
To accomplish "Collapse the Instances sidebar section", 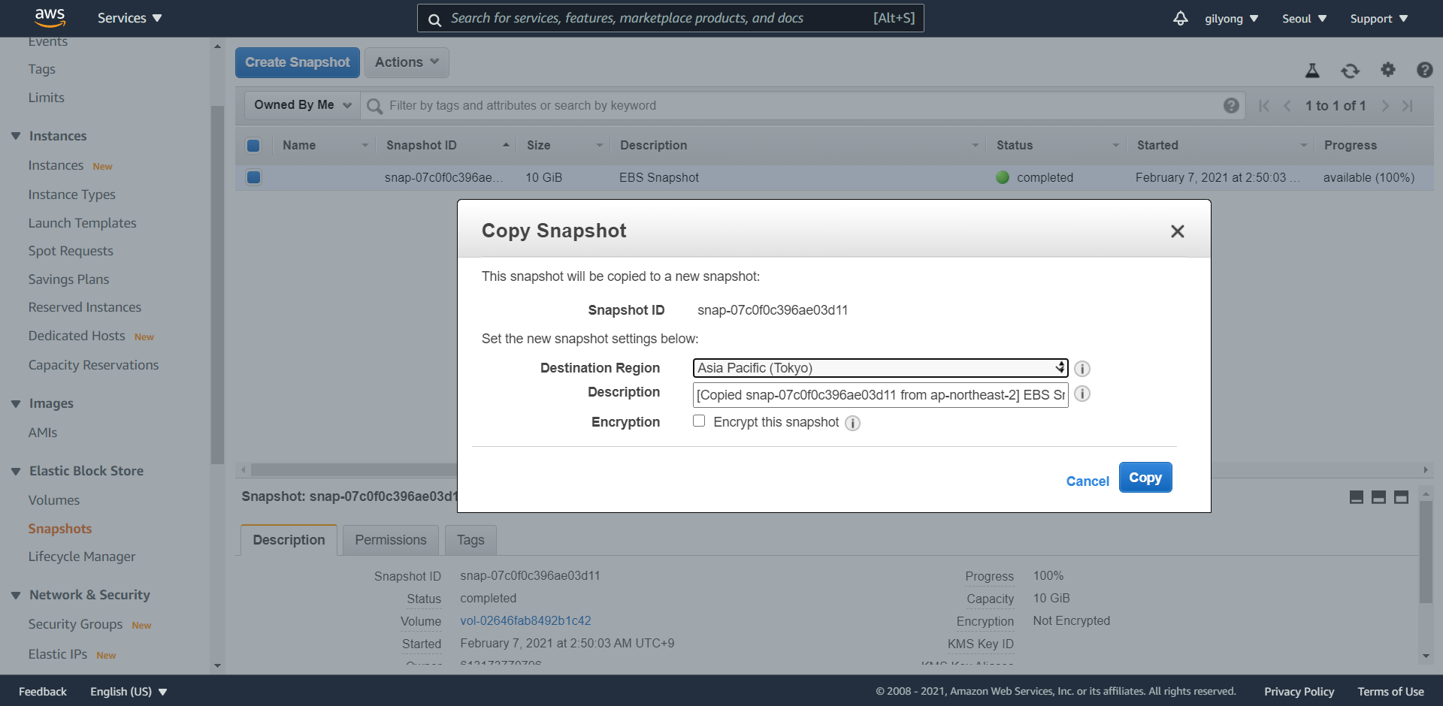I will pos(16,136).
